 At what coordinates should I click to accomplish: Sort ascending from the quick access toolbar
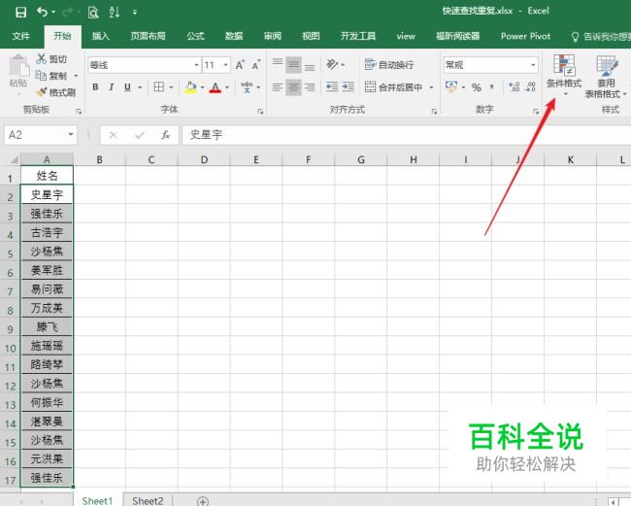(x=115, y=12)
